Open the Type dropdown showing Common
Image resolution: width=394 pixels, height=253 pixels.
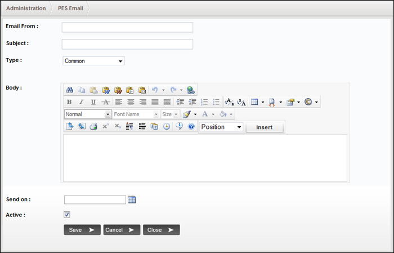coord(93,61)
